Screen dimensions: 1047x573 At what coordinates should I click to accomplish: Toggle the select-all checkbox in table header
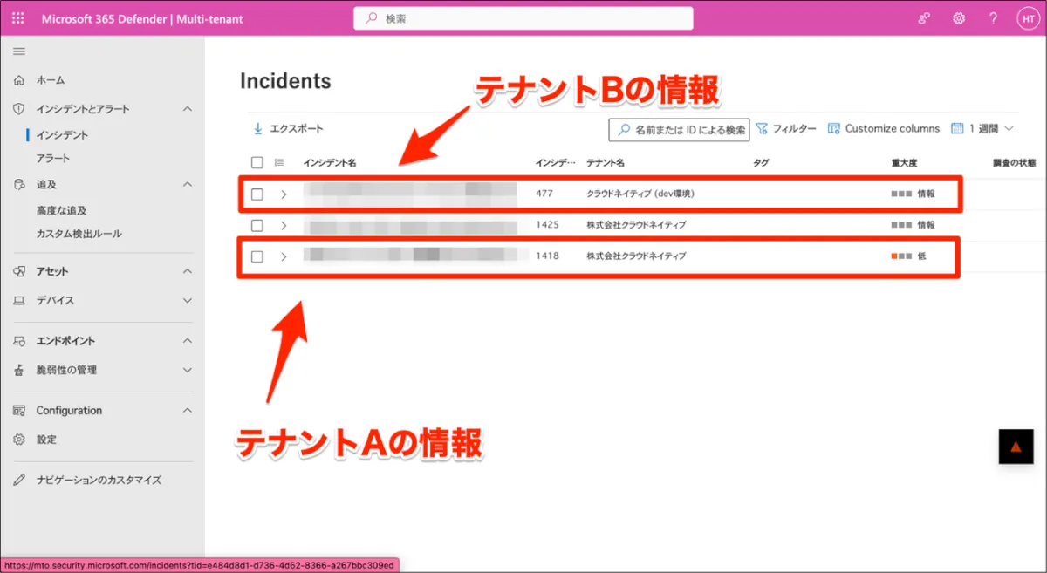tap(257, 162)
